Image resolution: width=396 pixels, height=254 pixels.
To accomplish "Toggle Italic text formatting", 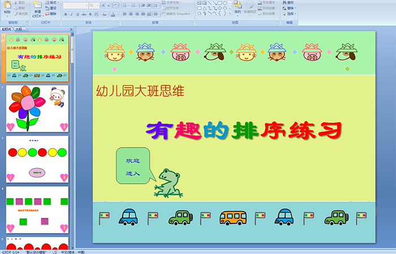I will [x=70, y=14].
